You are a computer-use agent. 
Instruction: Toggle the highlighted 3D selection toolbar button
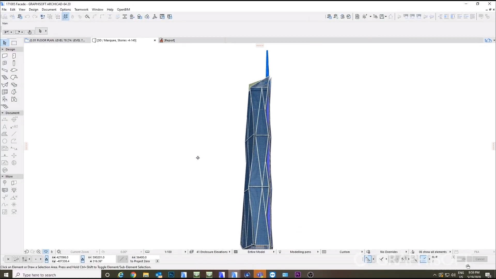(65, 17)
